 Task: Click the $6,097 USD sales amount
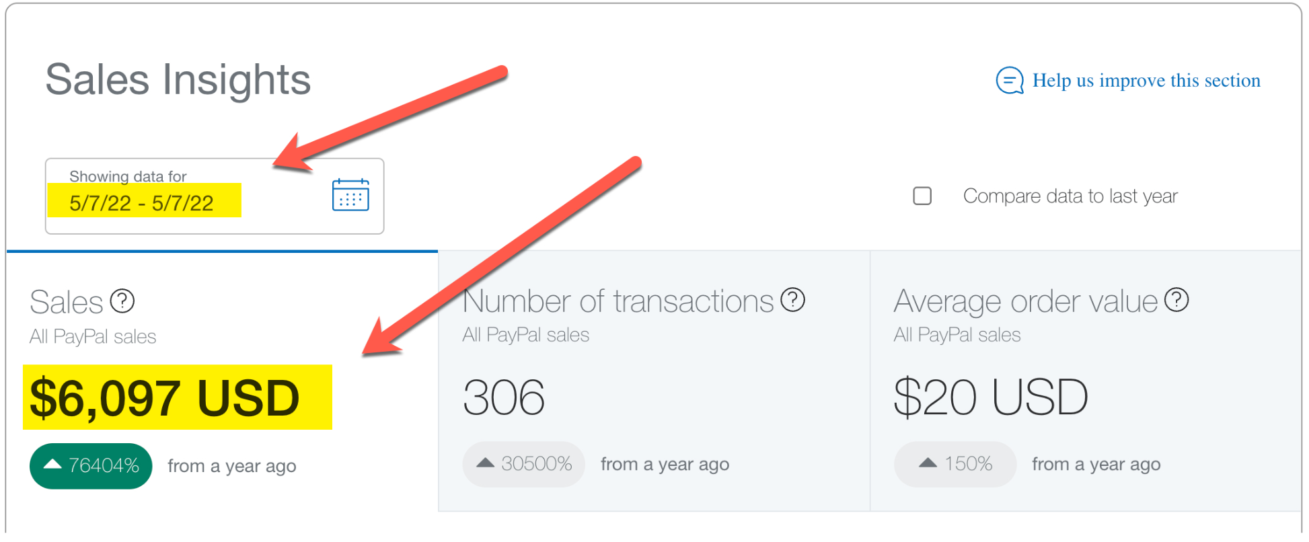coord(165,398)
